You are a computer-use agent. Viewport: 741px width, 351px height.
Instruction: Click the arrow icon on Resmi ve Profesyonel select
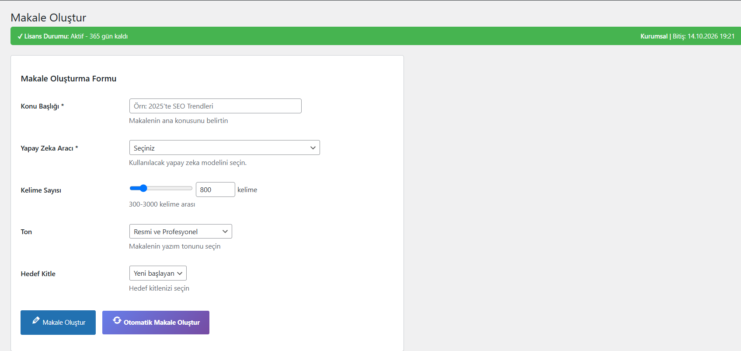(225, 232)
